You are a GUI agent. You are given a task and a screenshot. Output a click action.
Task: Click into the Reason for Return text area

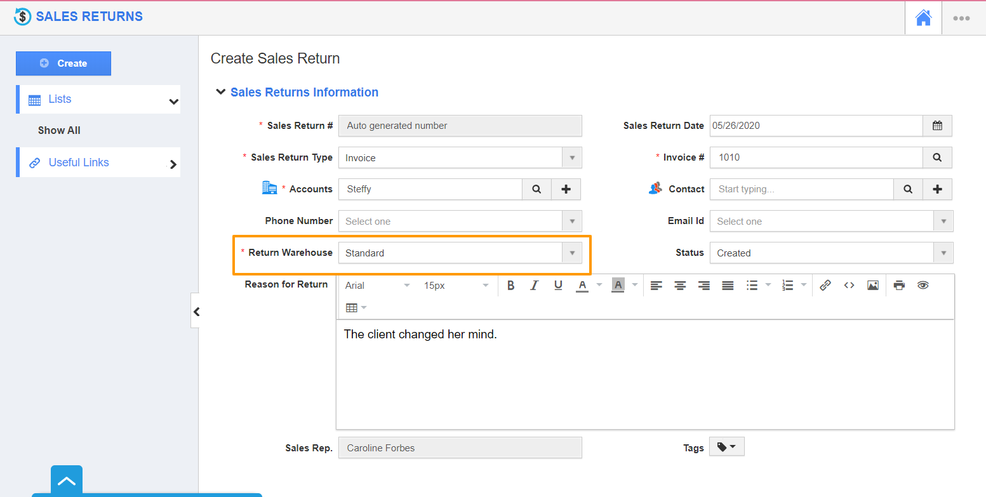click(x=644, y=374)
